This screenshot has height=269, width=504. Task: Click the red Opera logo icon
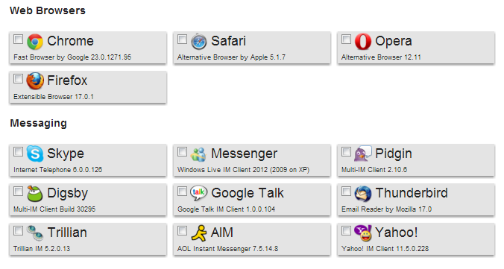pos(363,42)
